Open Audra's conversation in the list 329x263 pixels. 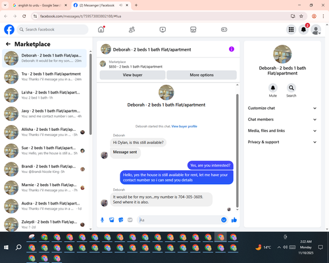coord(44,206)
